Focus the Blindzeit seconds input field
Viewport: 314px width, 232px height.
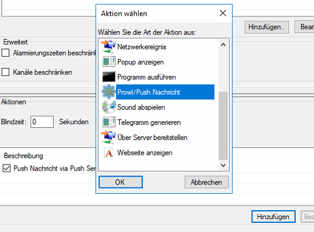point(42,122)
